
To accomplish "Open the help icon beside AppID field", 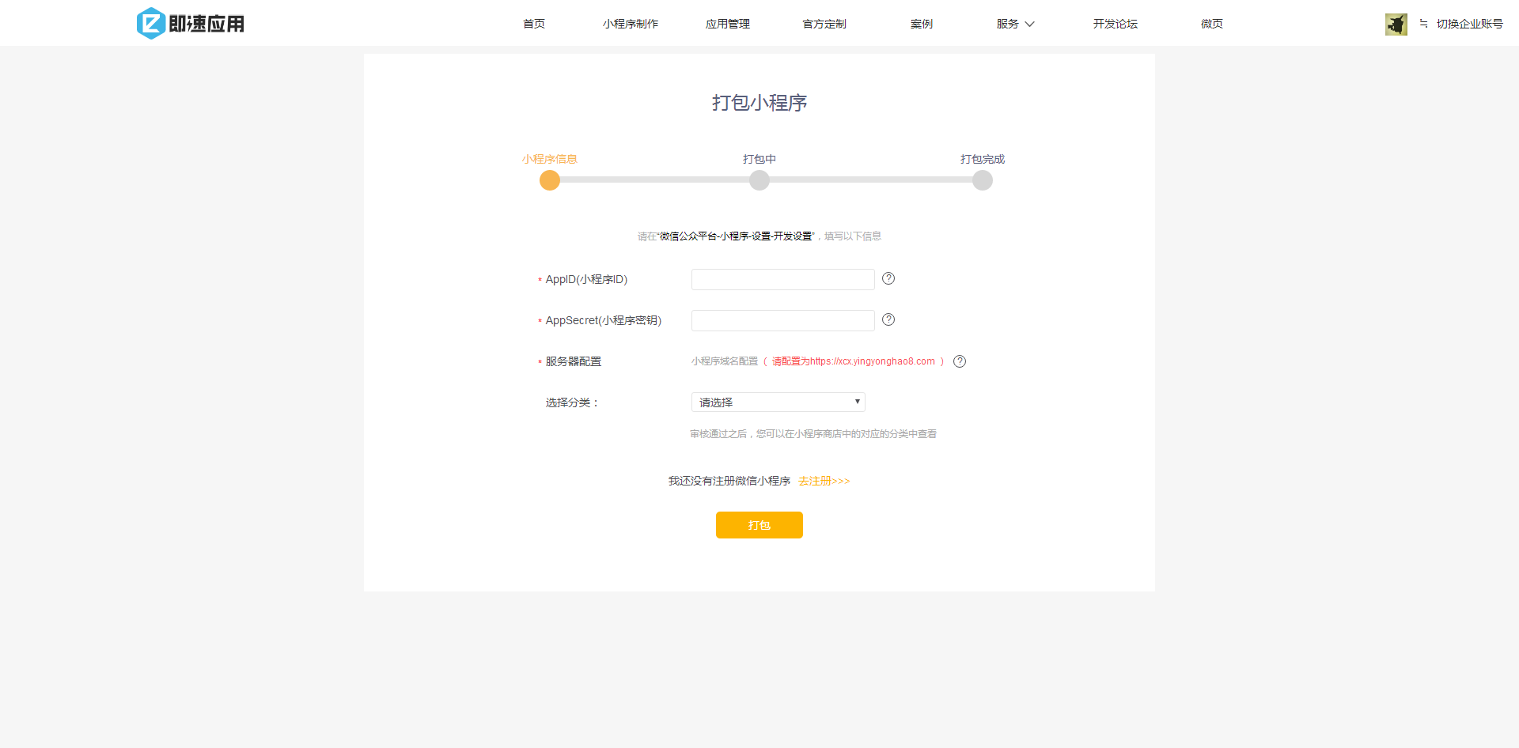I will pos(888,278).
